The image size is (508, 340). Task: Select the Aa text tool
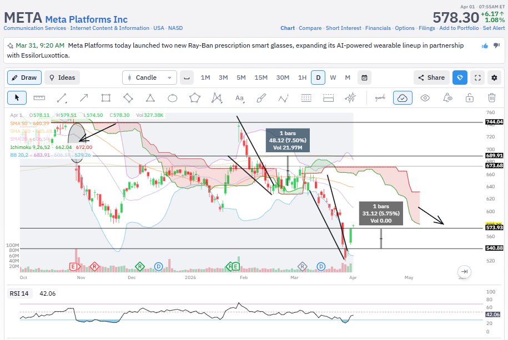239,98
